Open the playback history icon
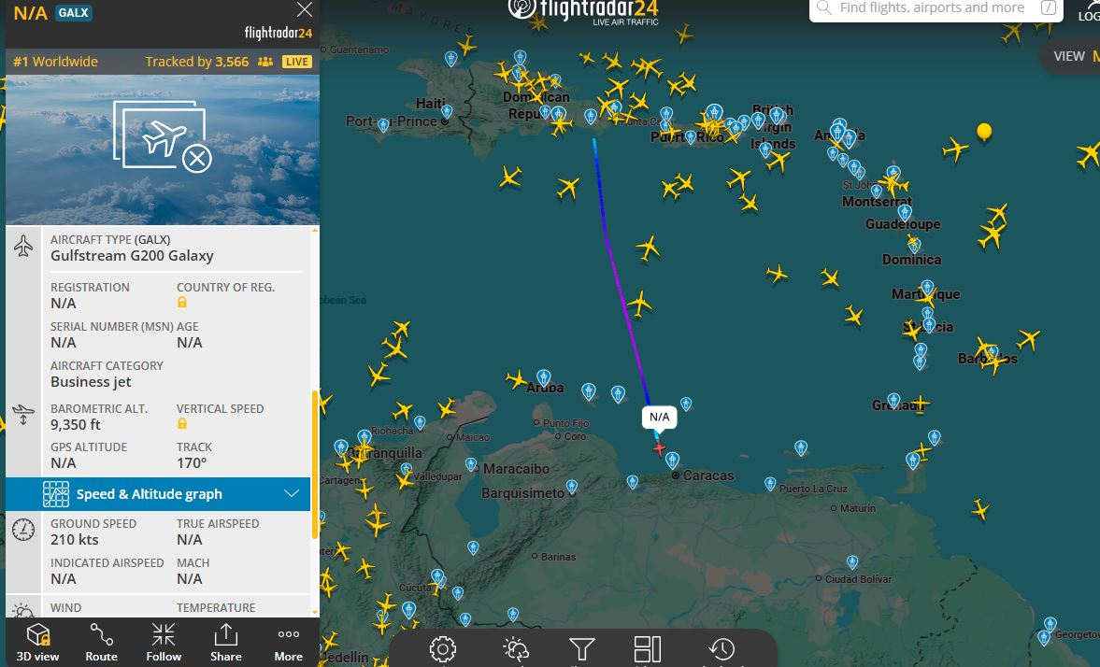Screen dimensions: 1100x667 click(x=721, y=649)
